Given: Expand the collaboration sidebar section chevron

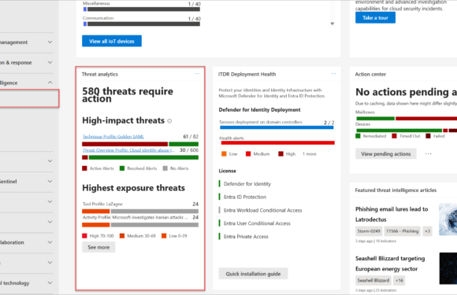Looking at the screenshot, I should (x=50, y=242).
